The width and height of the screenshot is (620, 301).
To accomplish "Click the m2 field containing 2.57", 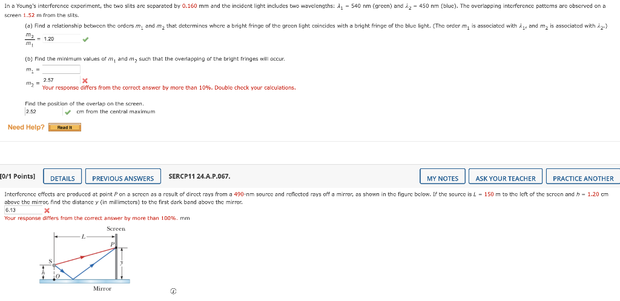I will (61, 80).
